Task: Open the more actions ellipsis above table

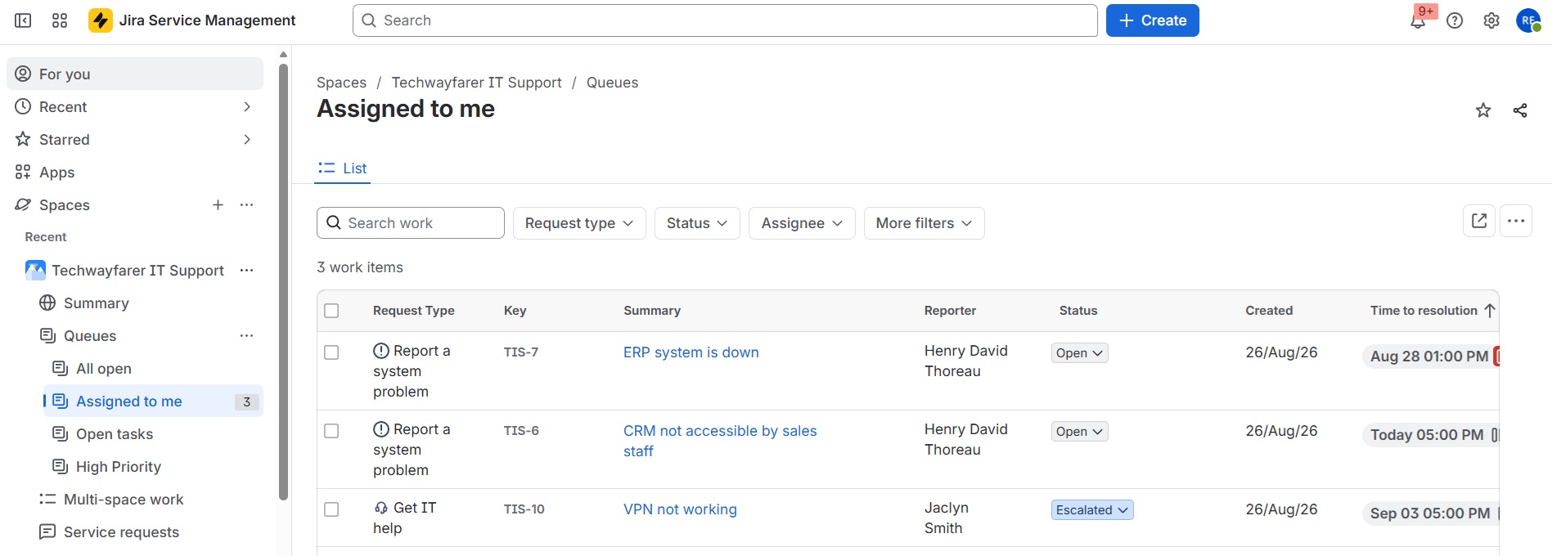Action: tap(1516, 221)
